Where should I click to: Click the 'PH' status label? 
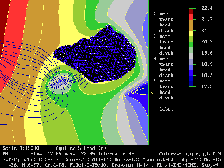point(5,154)
